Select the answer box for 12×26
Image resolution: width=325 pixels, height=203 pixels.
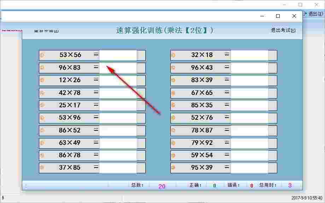118,80
